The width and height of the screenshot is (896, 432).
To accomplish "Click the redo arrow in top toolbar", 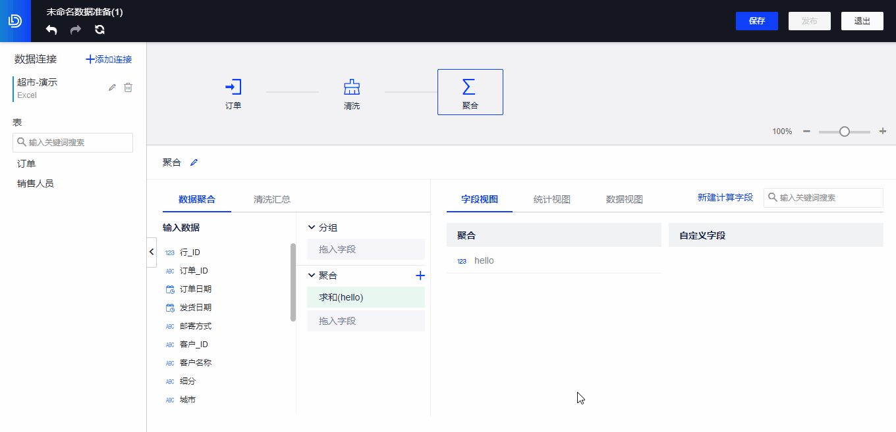I will [x=74, y=30].
